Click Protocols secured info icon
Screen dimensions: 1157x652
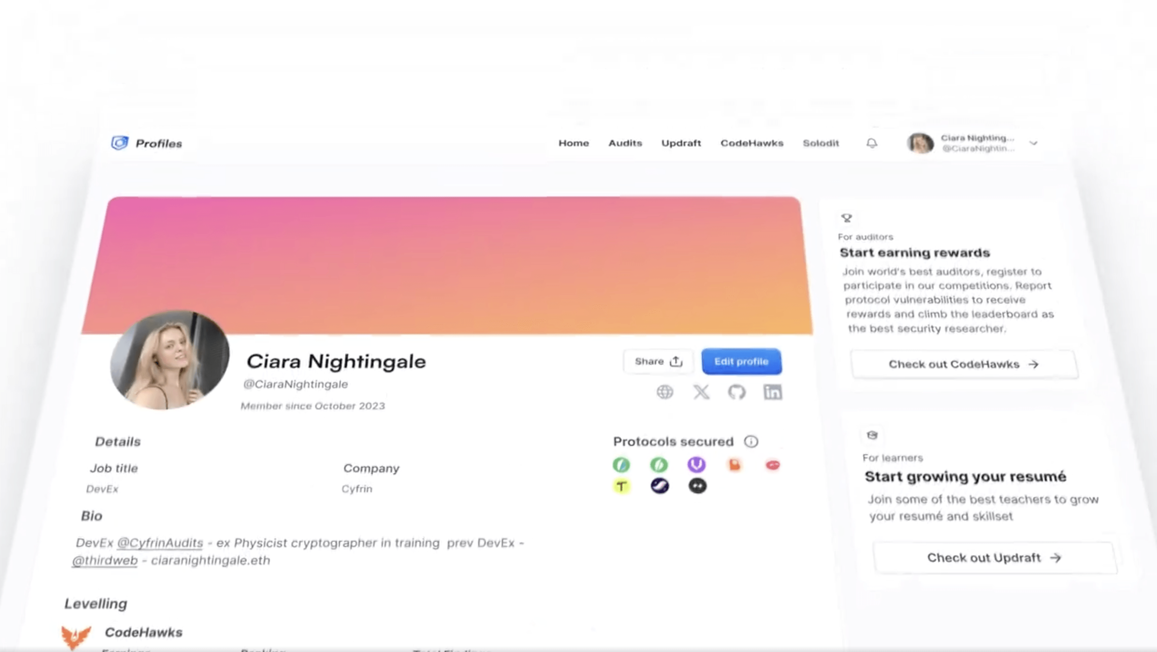pos(751,441)
